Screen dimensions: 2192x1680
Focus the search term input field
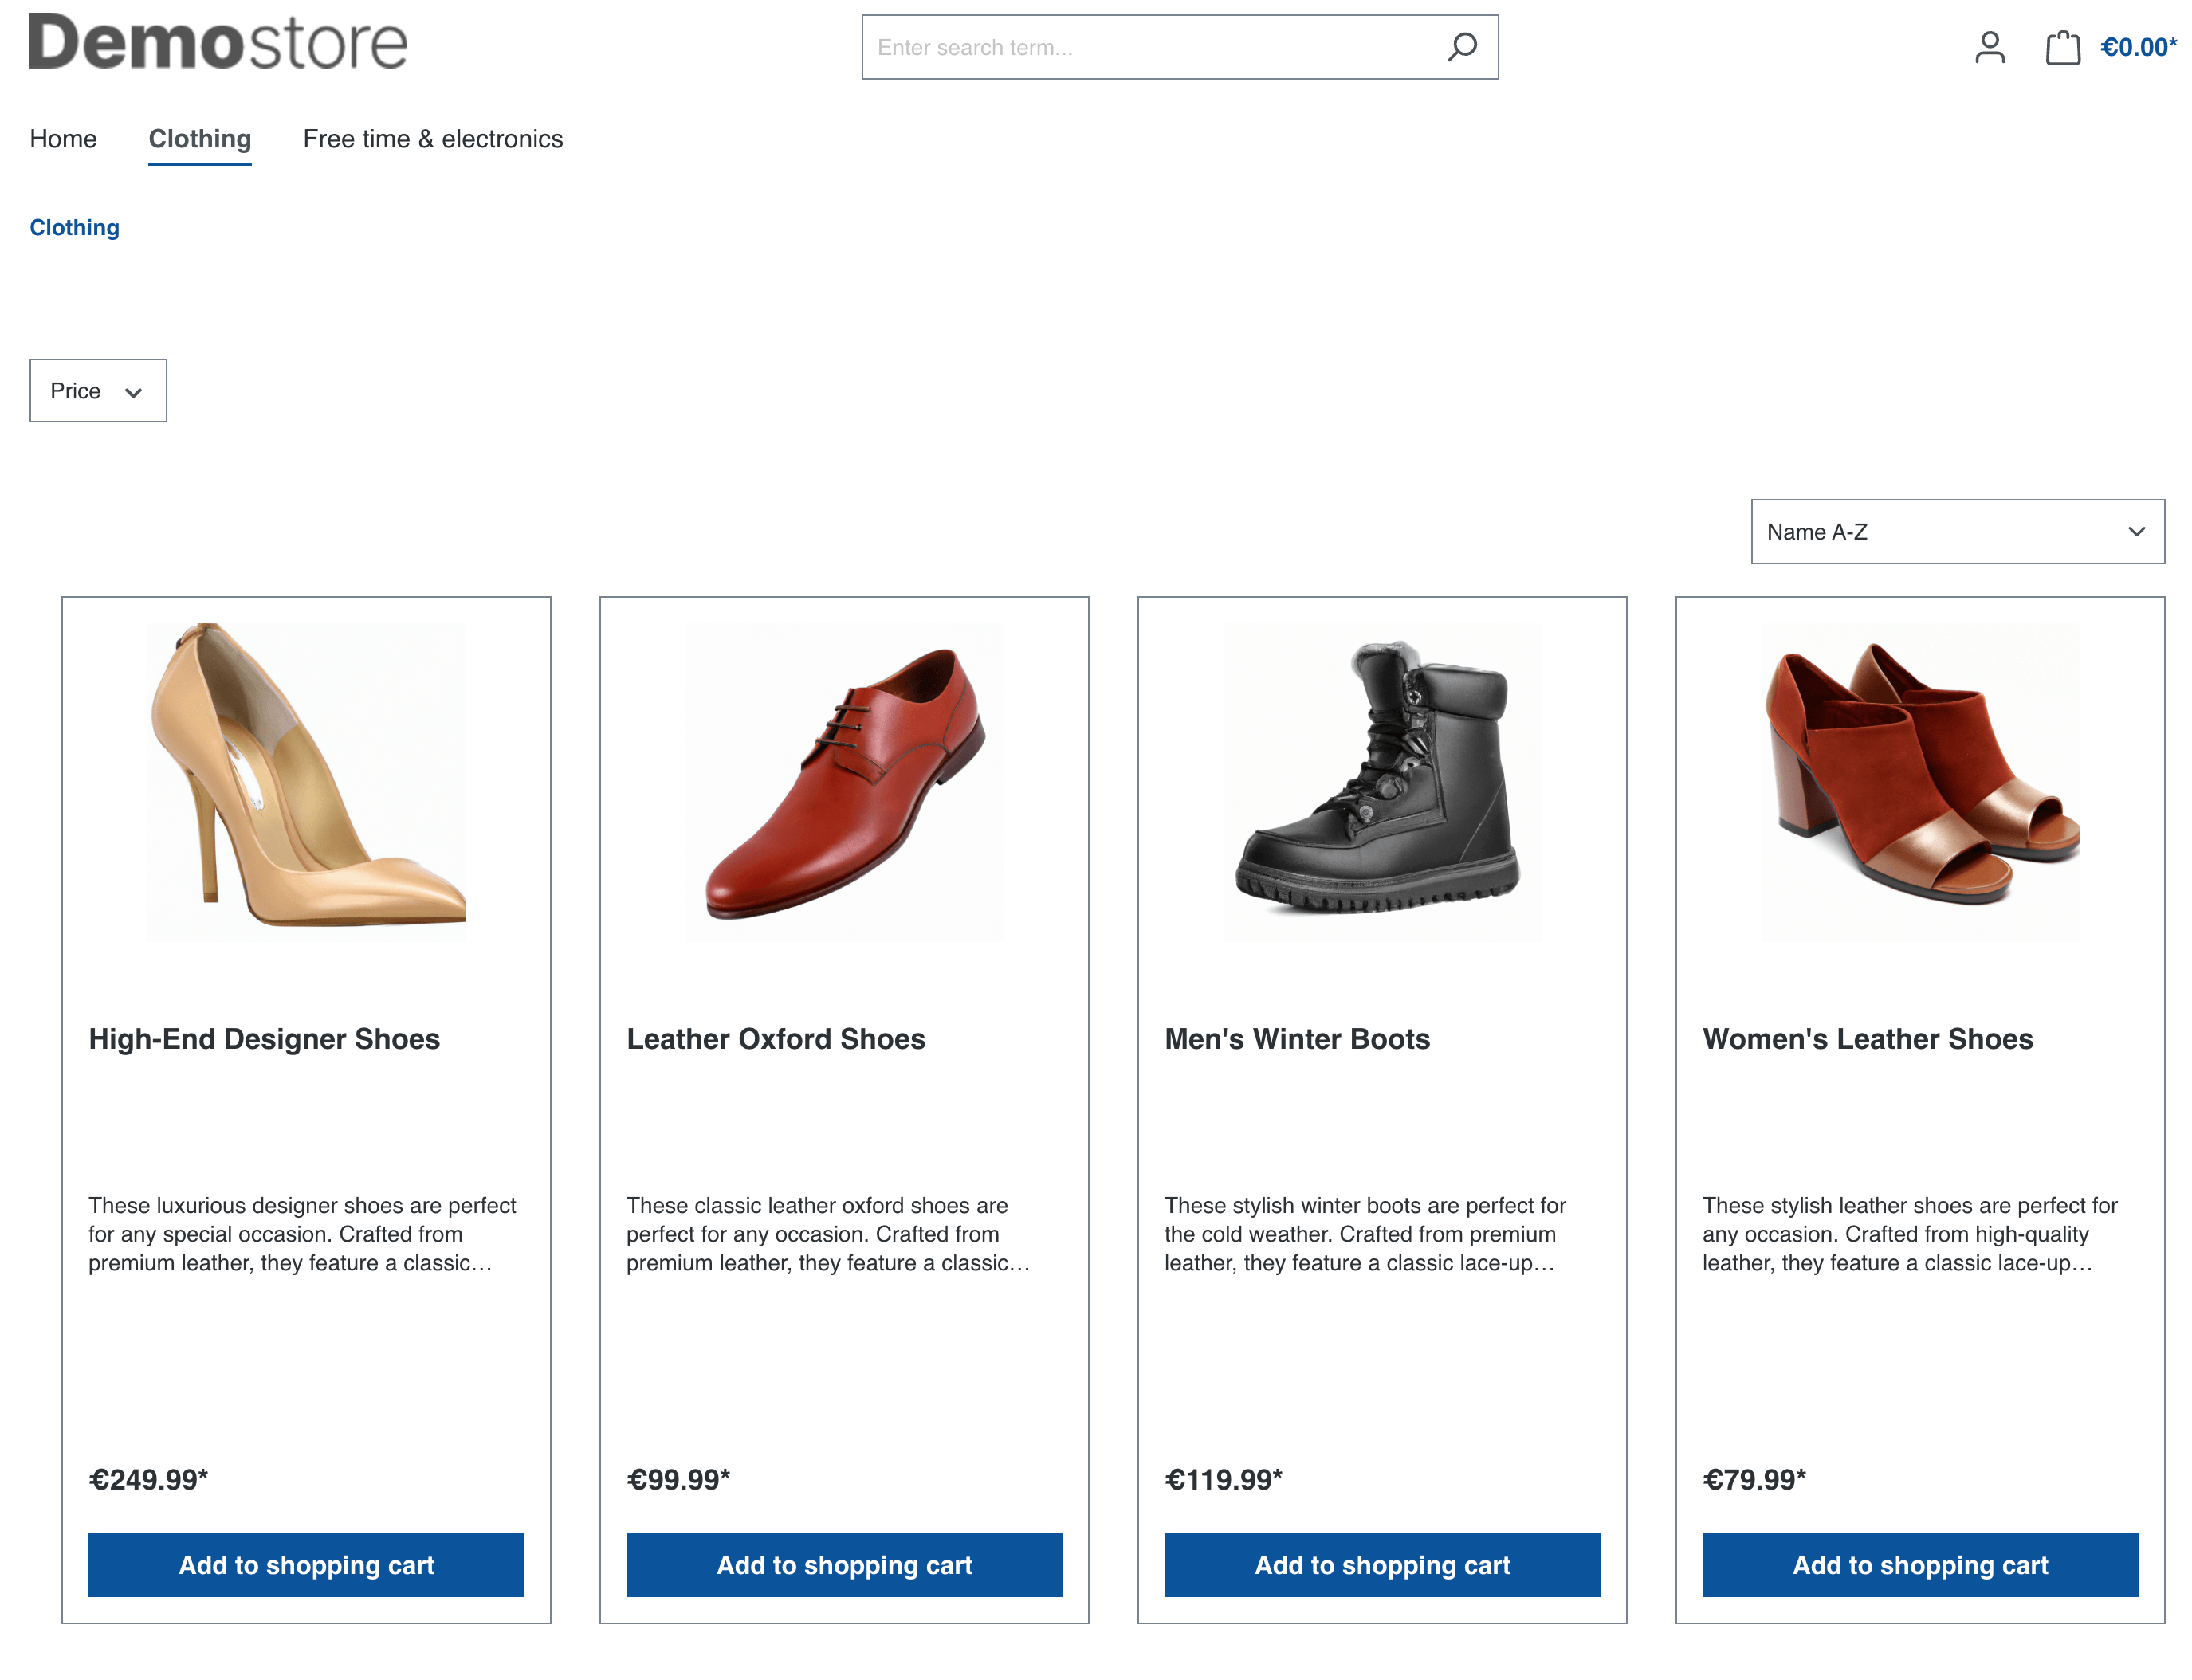point(1150,47)
